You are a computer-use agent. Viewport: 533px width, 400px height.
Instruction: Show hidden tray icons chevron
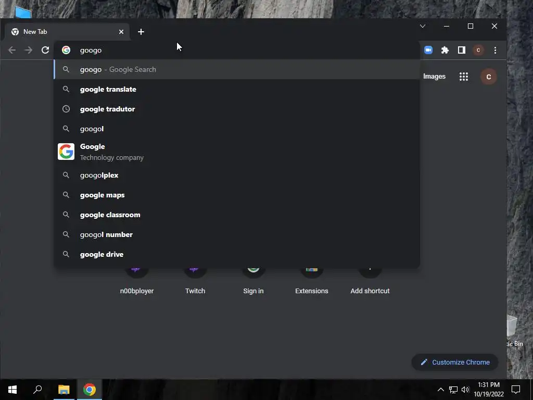click(x=440, y=390)
